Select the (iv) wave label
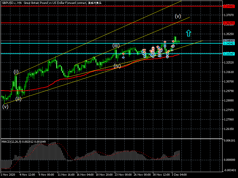 [x=117, y=66]
